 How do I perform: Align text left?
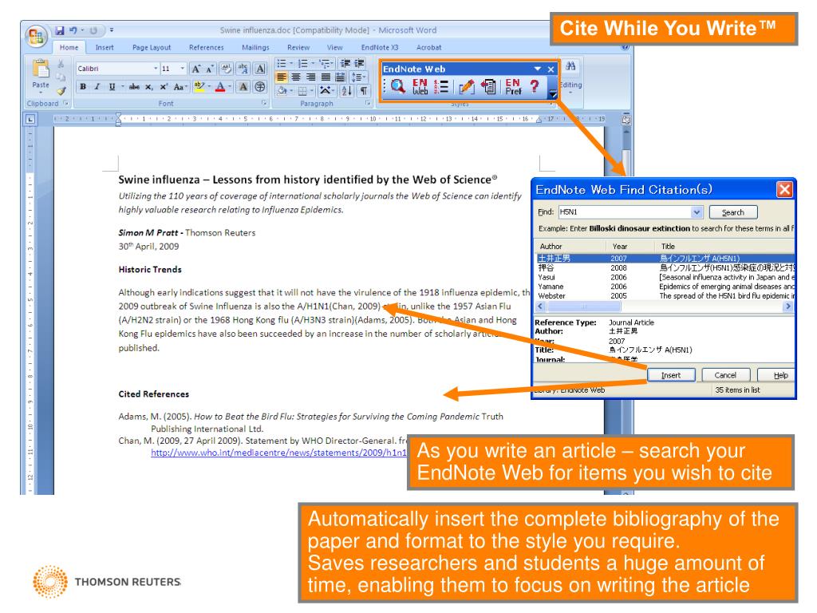point(282,77)
